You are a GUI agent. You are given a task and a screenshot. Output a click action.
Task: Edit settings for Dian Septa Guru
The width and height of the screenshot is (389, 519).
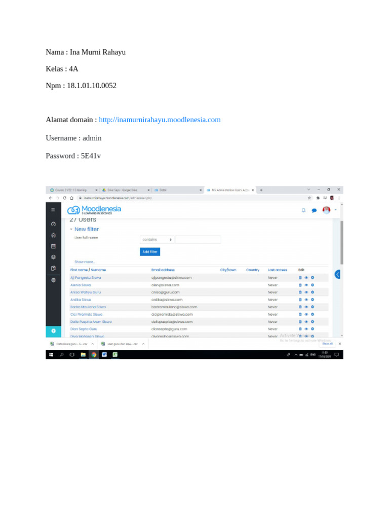tap(312, 329)
